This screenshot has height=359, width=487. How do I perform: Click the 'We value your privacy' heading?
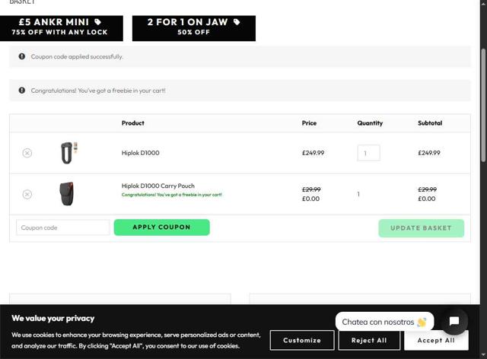53,319
